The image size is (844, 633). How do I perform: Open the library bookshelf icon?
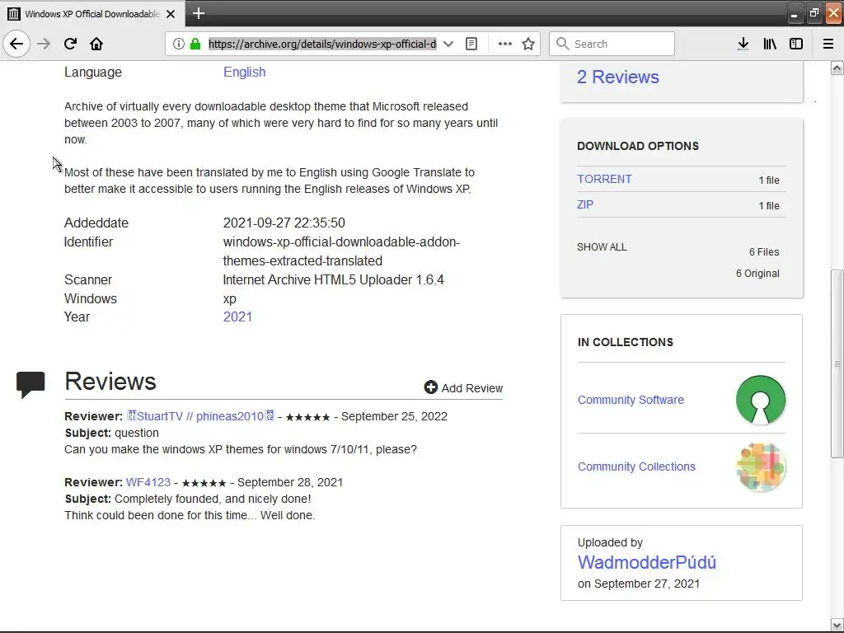click(770, 44)
